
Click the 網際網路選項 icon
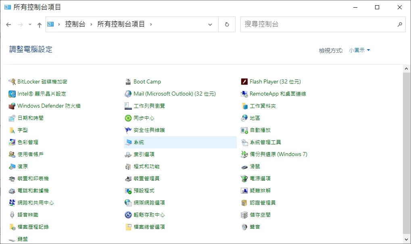[x=128, y=203]
